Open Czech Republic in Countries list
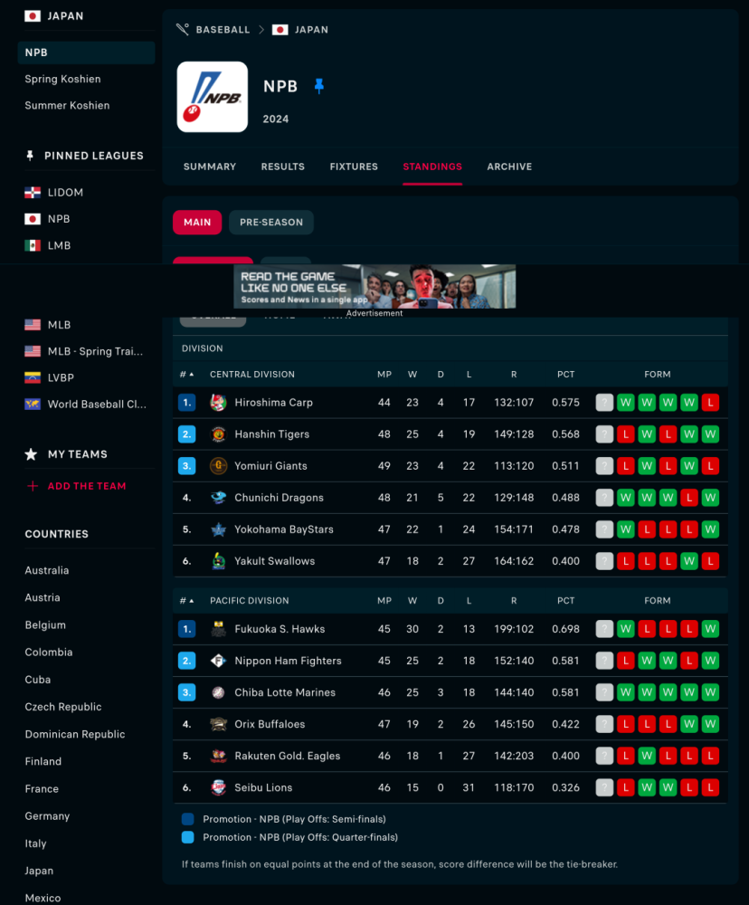Viewport: 749px width, 905px height. (x=63, y=707)
